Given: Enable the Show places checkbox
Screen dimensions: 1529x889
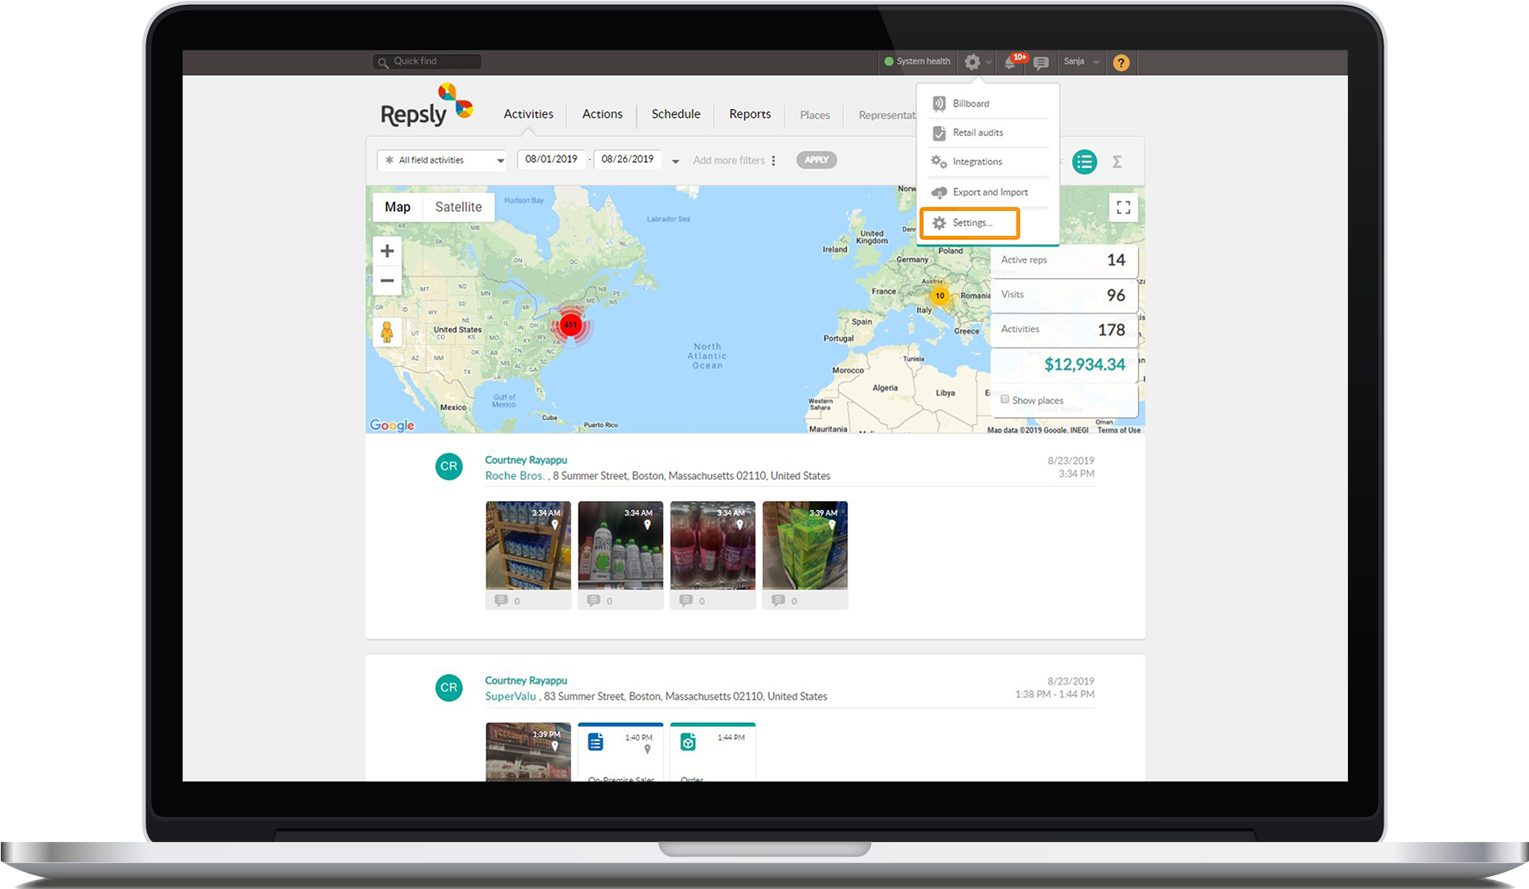Looking at the screenshot, I should 1005,399.
